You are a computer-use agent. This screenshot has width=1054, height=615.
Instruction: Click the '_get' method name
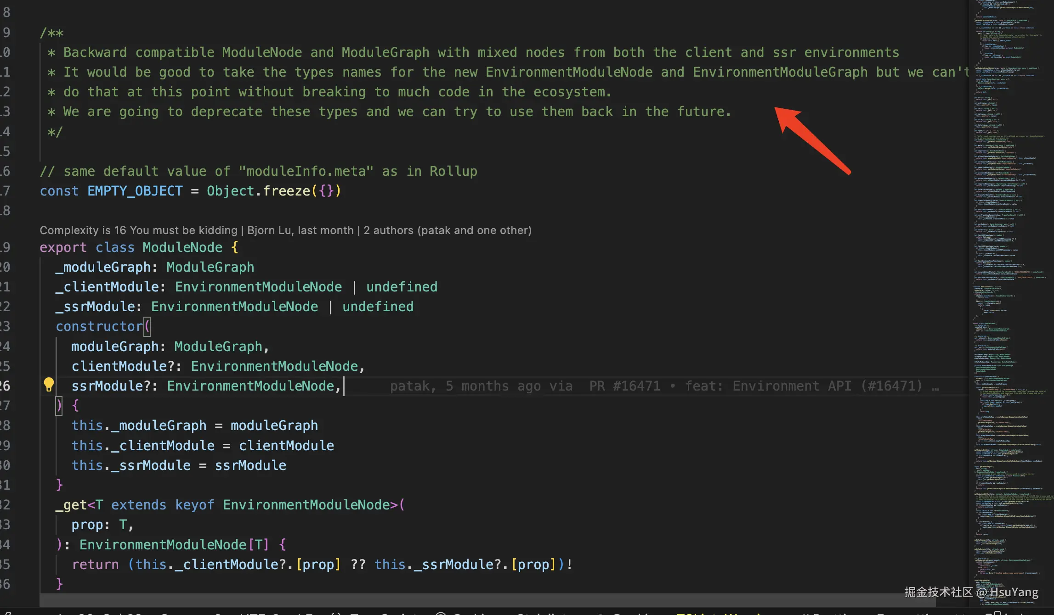pyautogui.click(x=71, y=505)
